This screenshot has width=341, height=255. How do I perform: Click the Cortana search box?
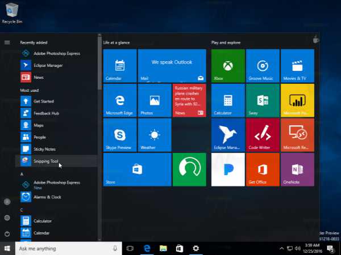tap(63, 248)
